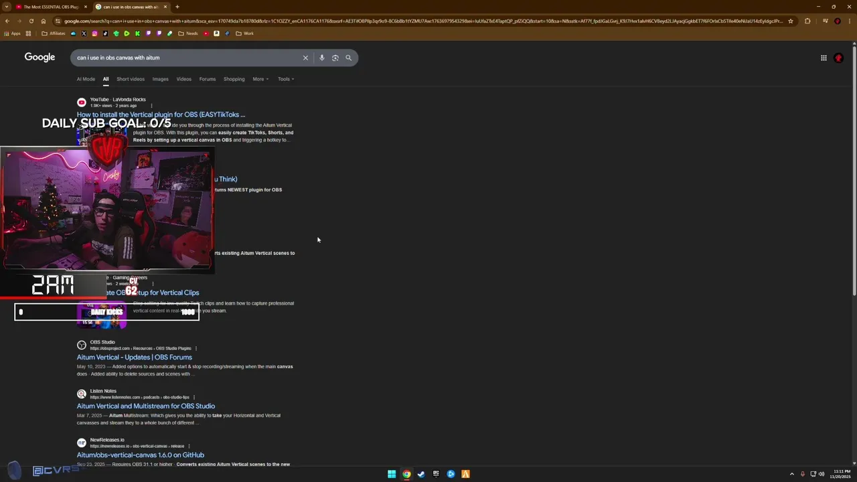Open the Affiliates bookmark folder
857x482 pixels.
click(54, 33)
